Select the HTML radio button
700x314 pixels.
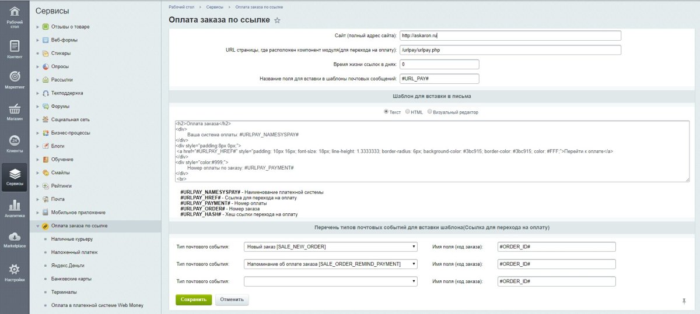(407, 112)
